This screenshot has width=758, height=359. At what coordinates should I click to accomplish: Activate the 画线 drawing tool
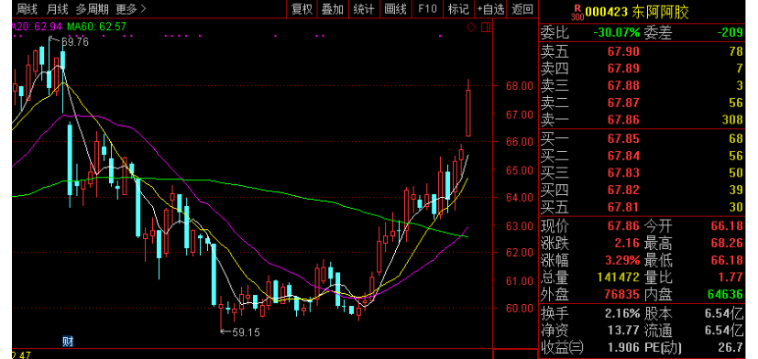tap(395, 8)
